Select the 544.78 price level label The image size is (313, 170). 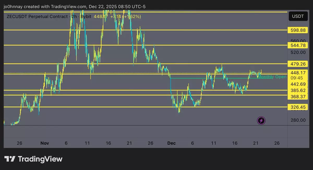[298, 45]
